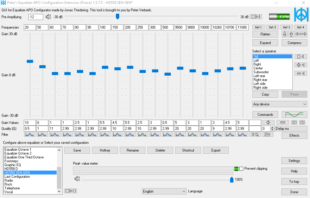
Task: Click the arrow box icon below configuration list
Action: (x=71, y=191)
